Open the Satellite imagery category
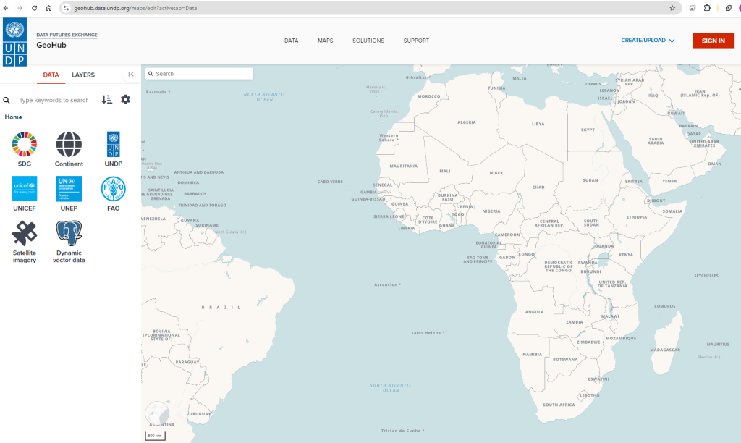The width and height of the screenshot is (741, 443). click(x=25, y=234)
